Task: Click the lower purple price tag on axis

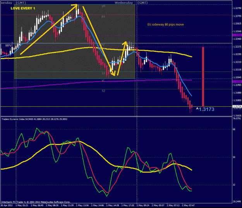Action: [237, 82]
